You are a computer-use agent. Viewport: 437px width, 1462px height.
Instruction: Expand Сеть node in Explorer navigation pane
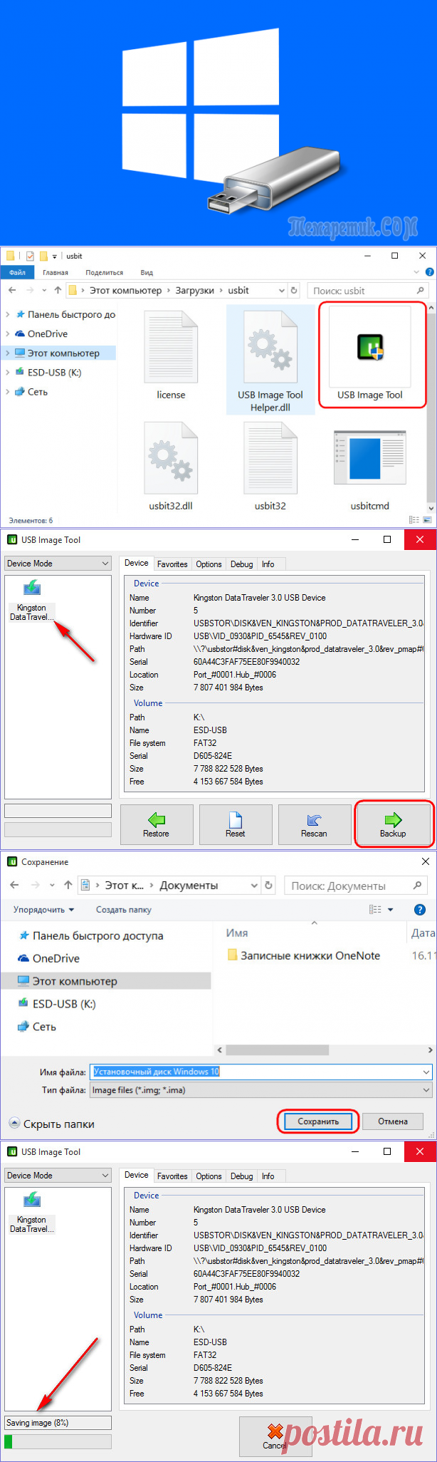(x=8, y=392)
